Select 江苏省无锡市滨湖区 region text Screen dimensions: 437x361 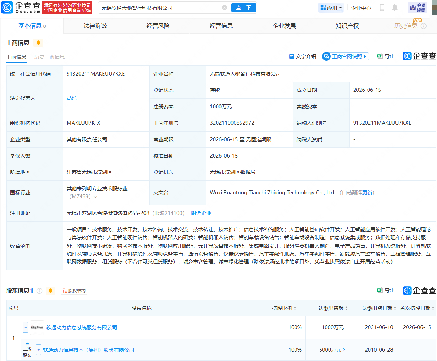(89, 172)
